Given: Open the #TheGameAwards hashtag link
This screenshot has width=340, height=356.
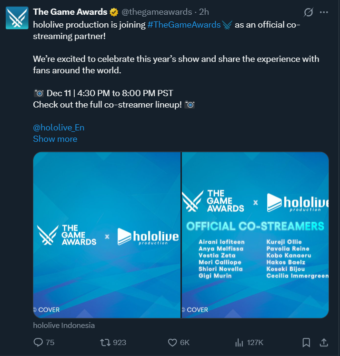Looking at the screenshot, I should tap(184, 25).
